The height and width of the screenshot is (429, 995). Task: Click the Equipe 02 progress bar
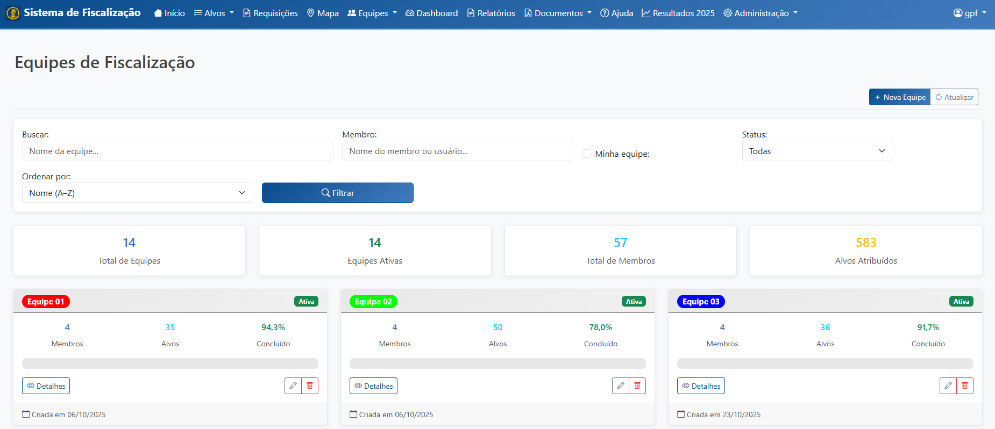[x=497, y=363]
